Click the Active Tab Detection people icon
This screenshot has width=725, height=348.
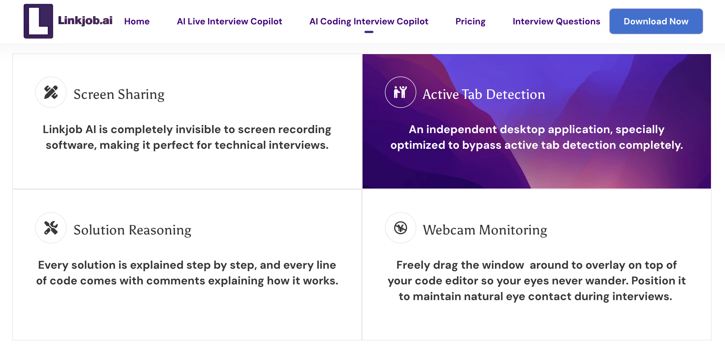(x=400, y=92)
